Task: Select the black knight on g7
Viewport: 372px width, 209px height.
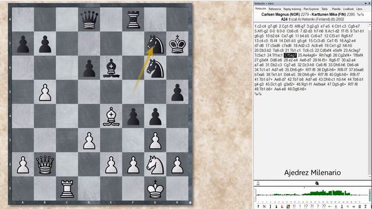Action: coord(155,44)
